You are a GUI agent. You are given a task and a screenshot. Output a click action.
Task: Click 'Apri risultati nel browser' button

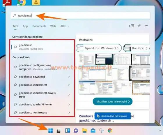point(113,116)
